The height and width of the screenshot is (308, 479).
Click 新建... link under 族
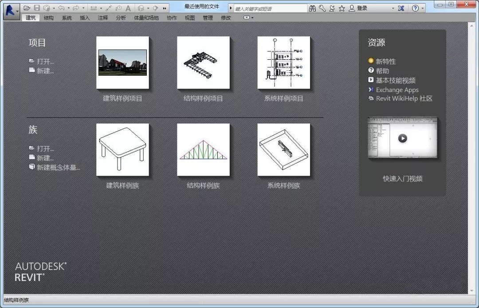click(x=45, y=158)
